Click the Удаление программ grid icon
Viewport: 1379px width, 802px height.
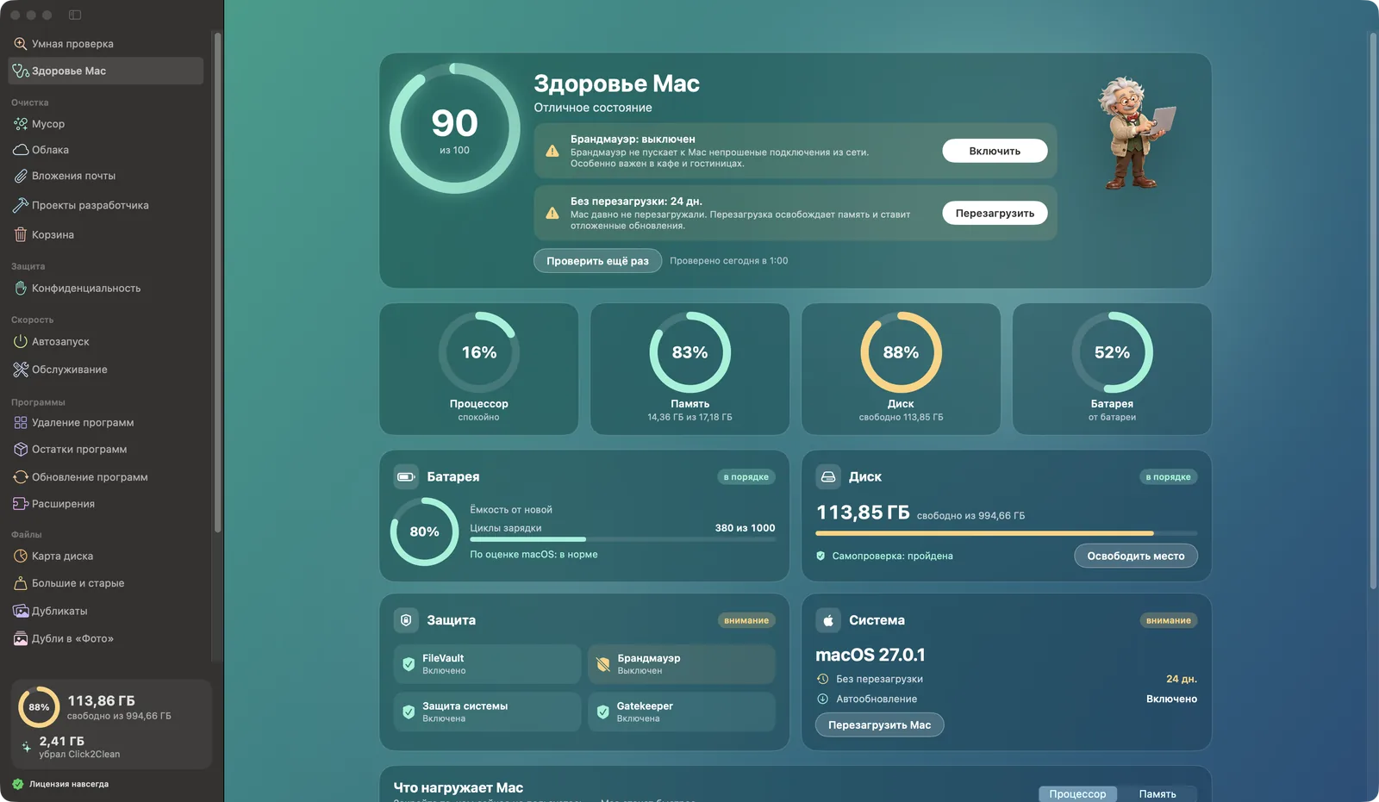tap(21, 422)
